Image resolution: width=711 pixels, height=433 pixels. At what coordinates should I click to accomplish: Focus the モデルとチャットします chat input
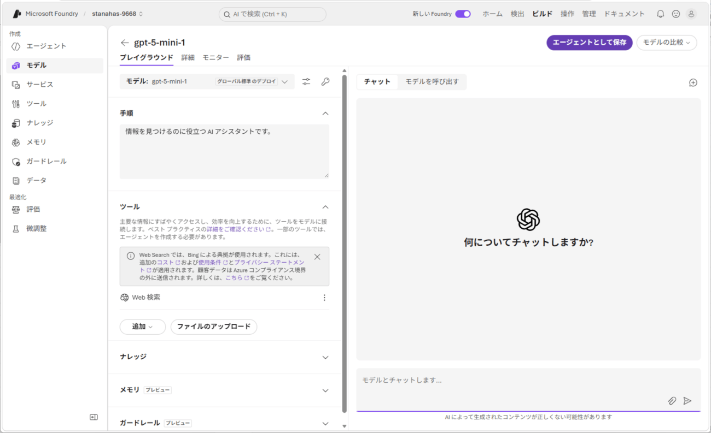click(x=528, y=389)
